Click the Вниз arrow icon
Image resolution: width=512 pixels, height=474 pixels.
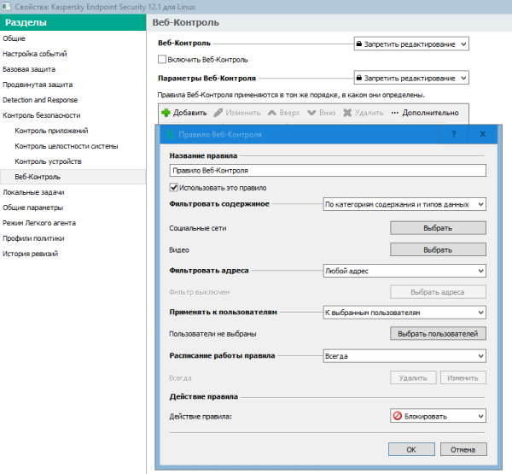tap(311, 113)
